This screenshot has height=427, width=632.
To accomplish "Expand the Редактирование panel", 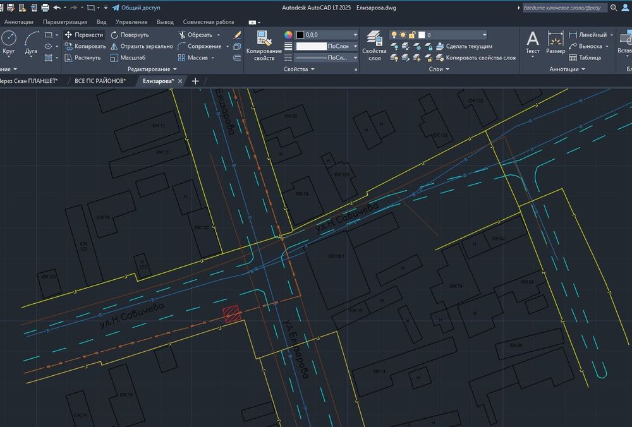I will pos(152,69).
